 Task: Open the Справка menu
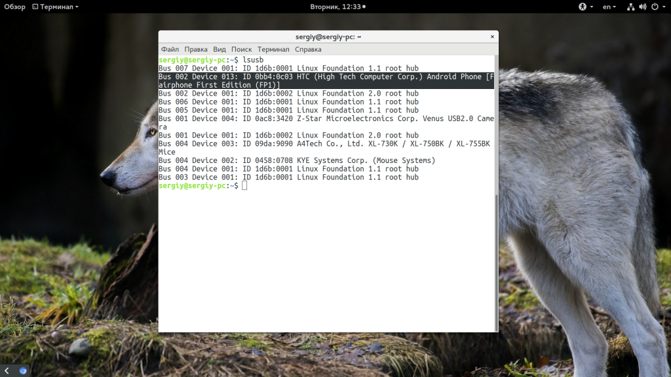click(308, 49)
